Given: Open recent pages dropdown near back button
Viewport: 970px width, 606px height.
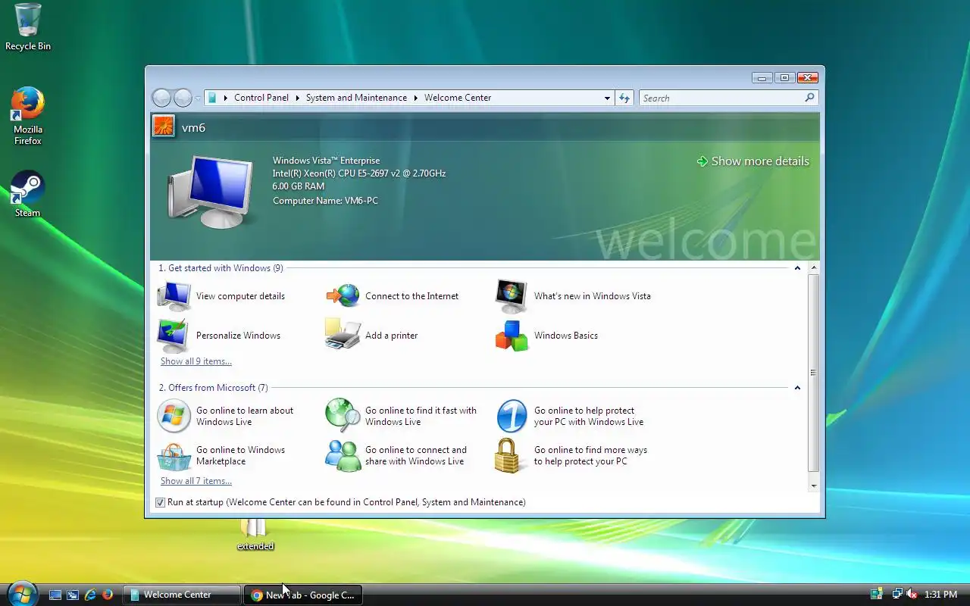Looking at the screenshot, I should [199, 98].
